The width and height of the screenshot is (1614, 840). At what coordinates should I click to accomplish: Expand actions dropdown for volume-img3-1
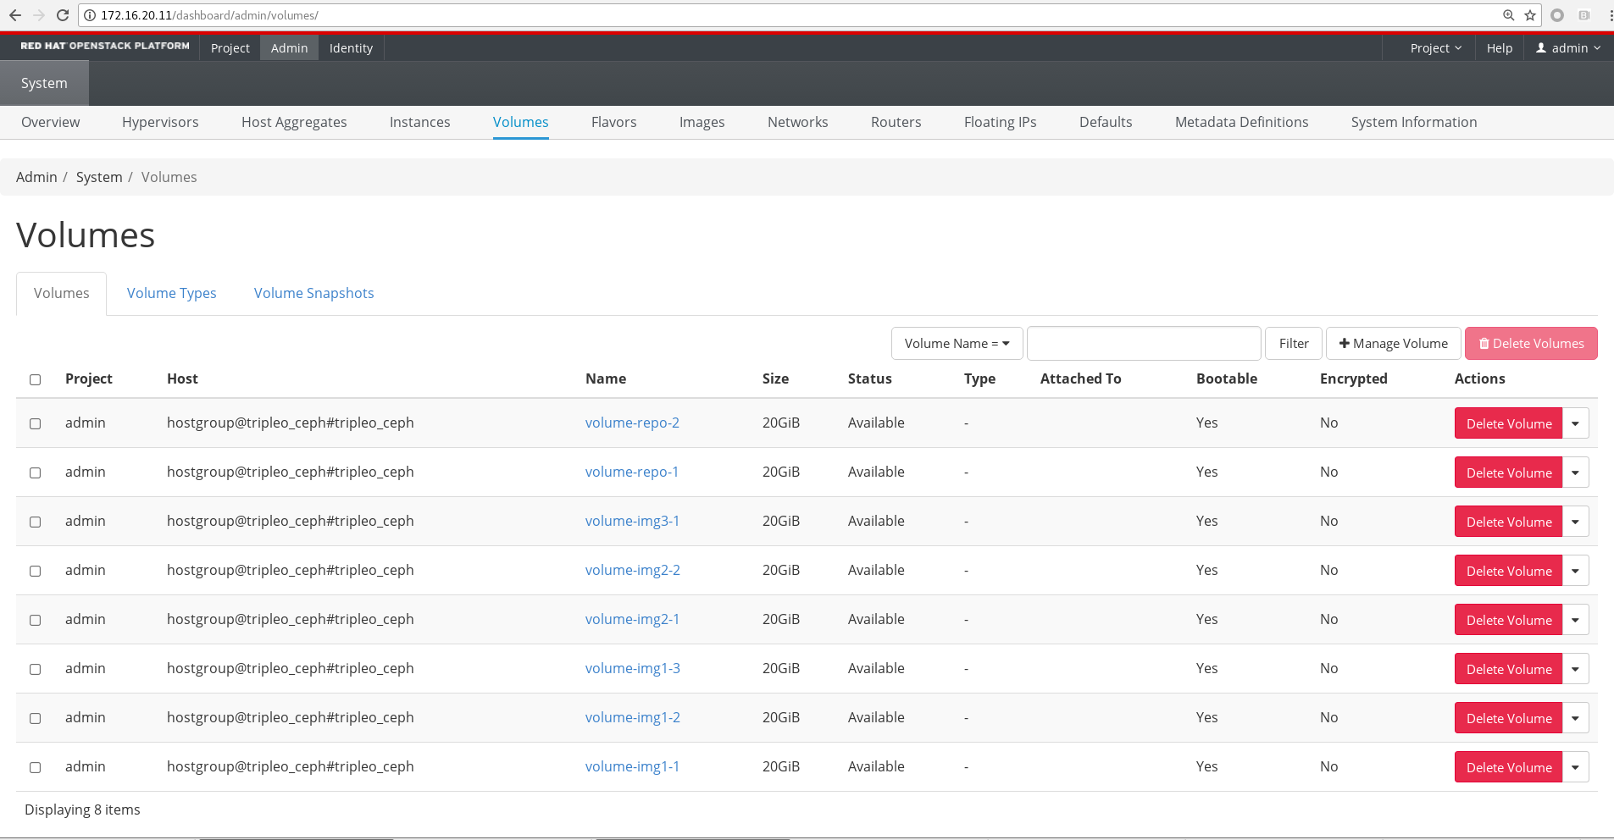pyautogui.click(x=1575, y=522)
